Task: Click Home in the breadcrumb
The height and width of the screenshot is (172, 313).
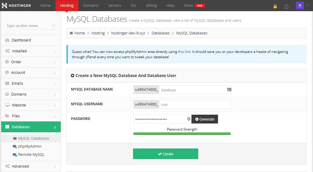Action: click(80, 33)
